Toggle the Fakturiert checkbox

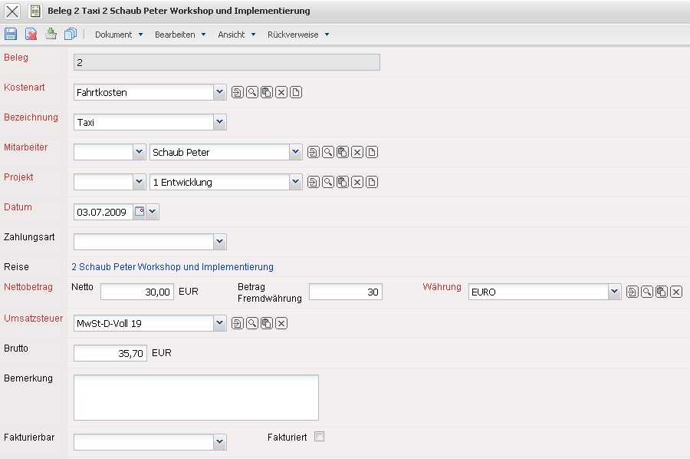pos(320,437)
